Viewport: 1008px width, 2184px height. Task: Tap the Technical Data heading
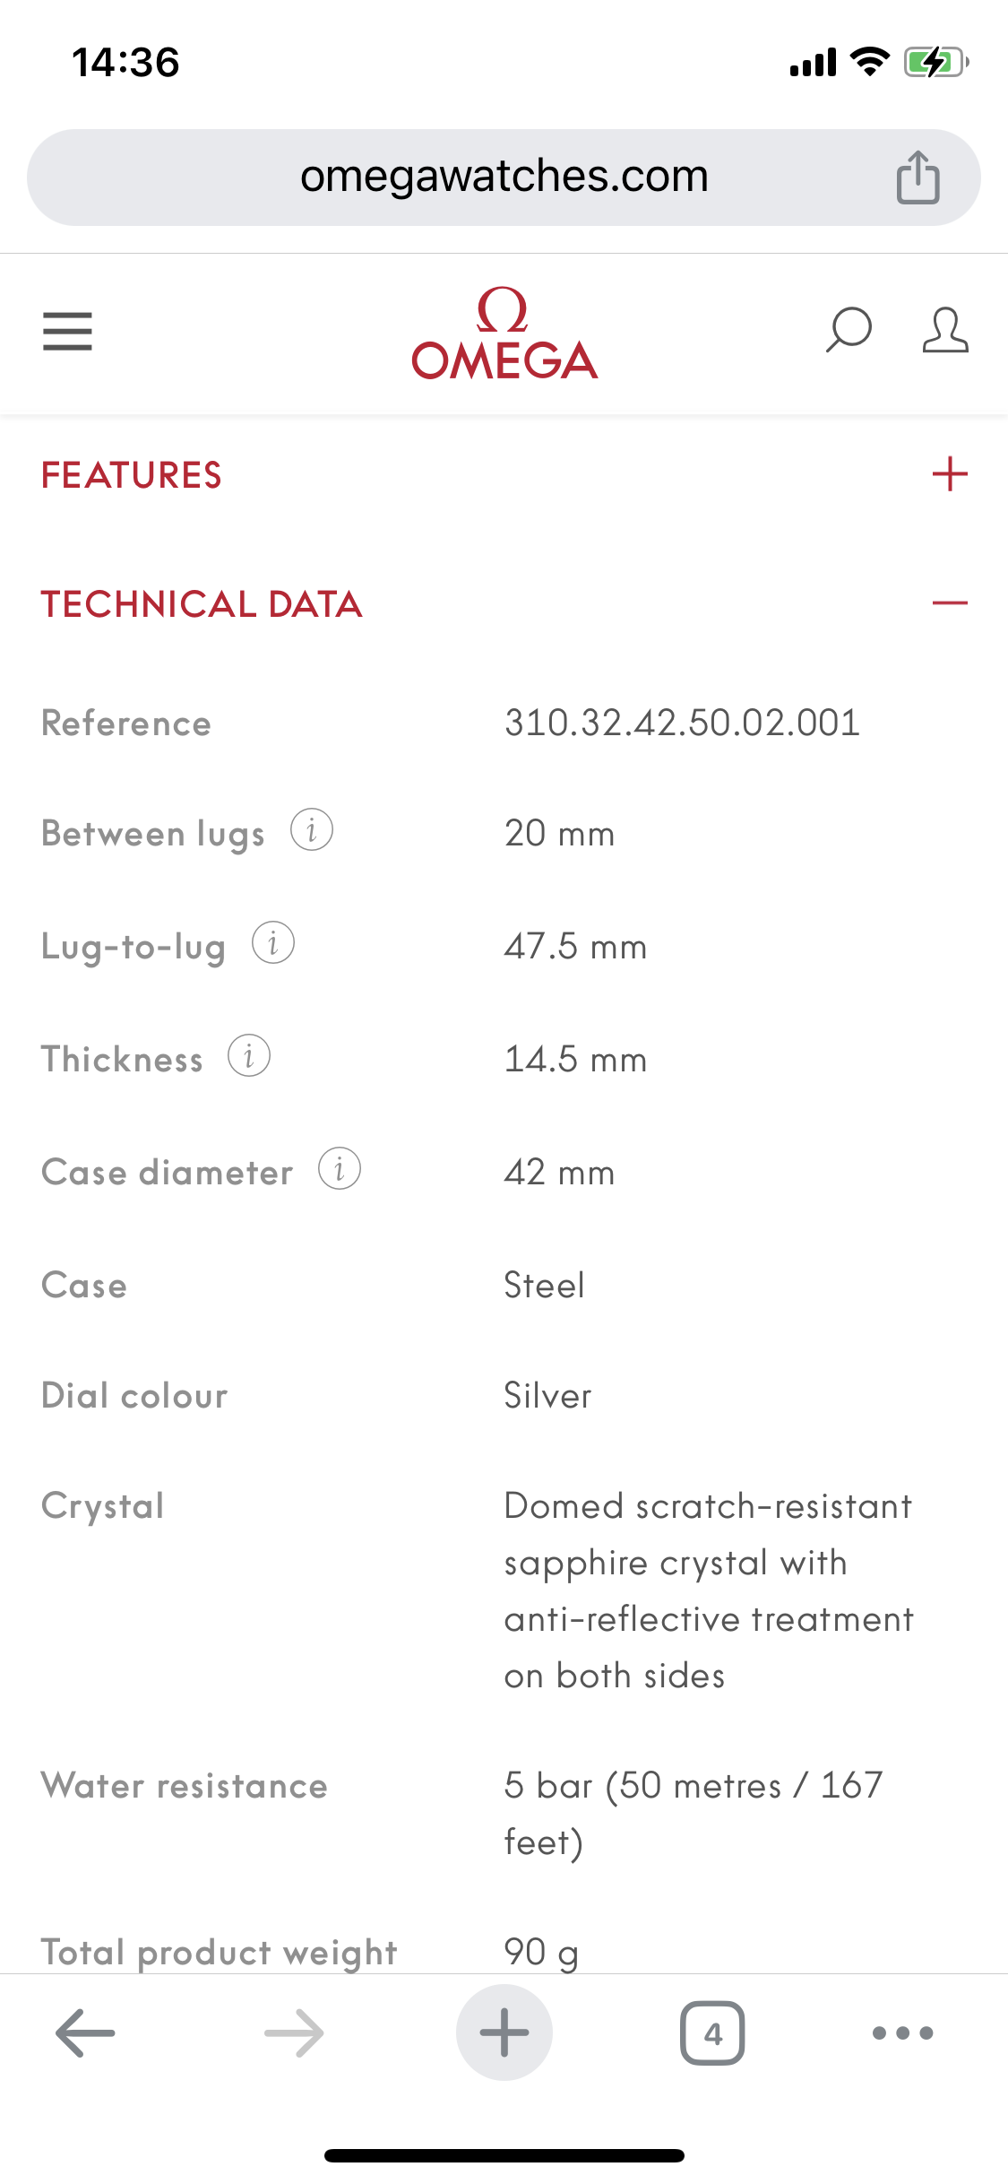202,604
